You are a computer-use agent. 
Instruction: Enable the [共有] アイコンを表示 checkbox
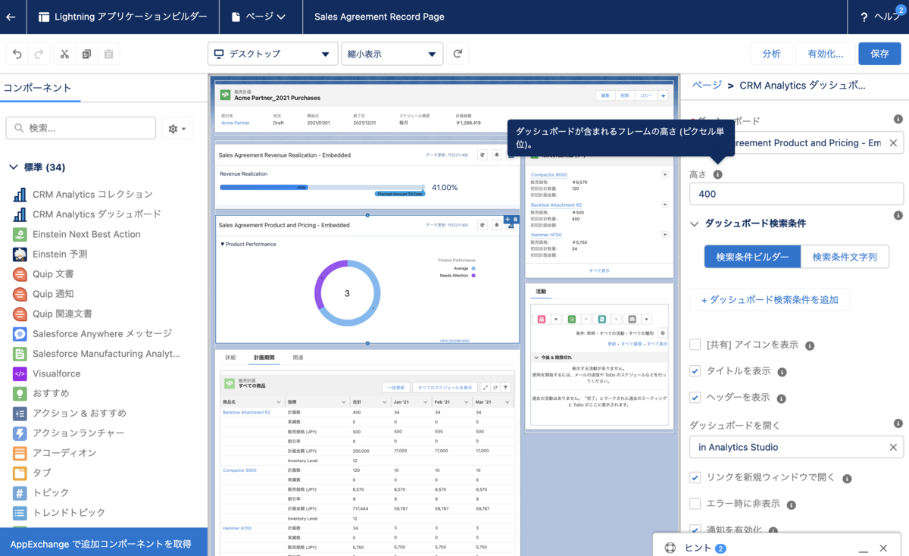tap(695, 344)
